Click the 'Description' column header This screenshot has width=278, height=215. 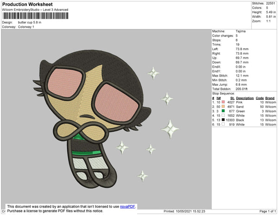(x=245, y=98)
